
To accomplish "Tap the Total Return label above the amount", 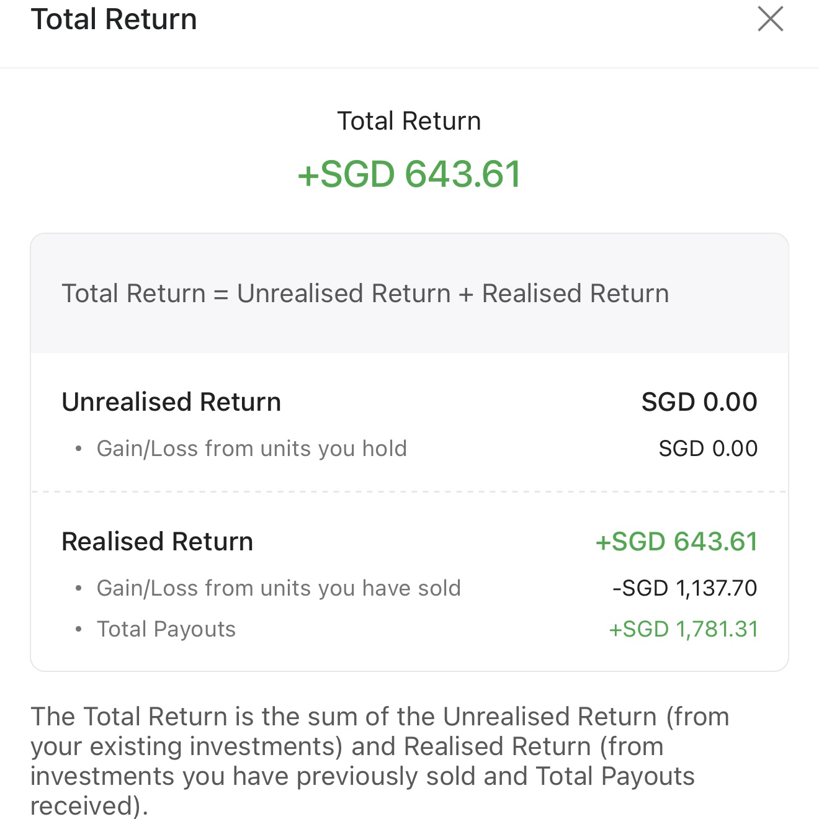I will [409, 121].
